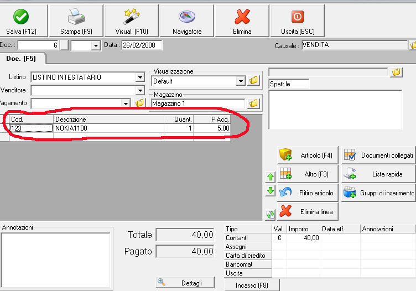The height and width of the screenshot is (291, 416).
Task: Expand the Venditore dropdown
Action: tap(140, 91)
